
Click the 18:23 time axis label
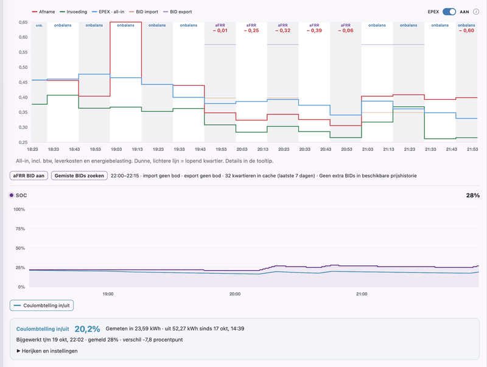(32, 149)
